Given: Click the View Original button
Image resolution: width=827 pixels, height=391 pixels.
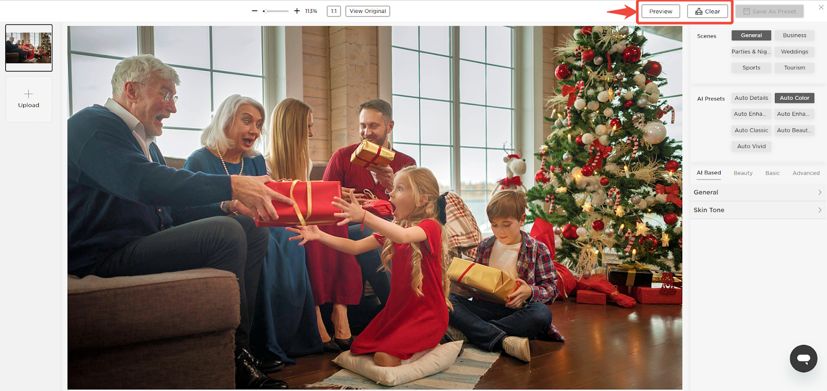Looking at the screenshot, I should pyautogui.click(x=367, y=11).
